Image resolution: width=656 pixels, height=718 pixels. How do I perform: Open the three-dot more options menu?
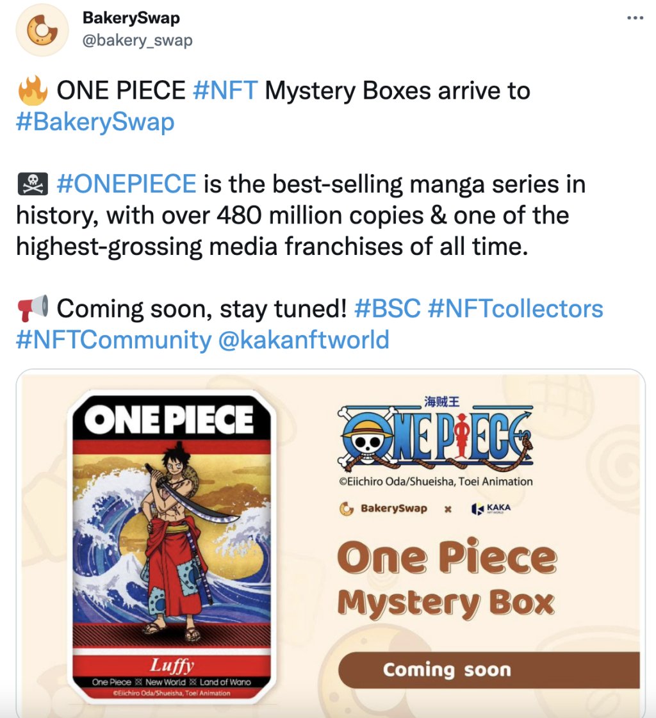(x=634, y=18)
